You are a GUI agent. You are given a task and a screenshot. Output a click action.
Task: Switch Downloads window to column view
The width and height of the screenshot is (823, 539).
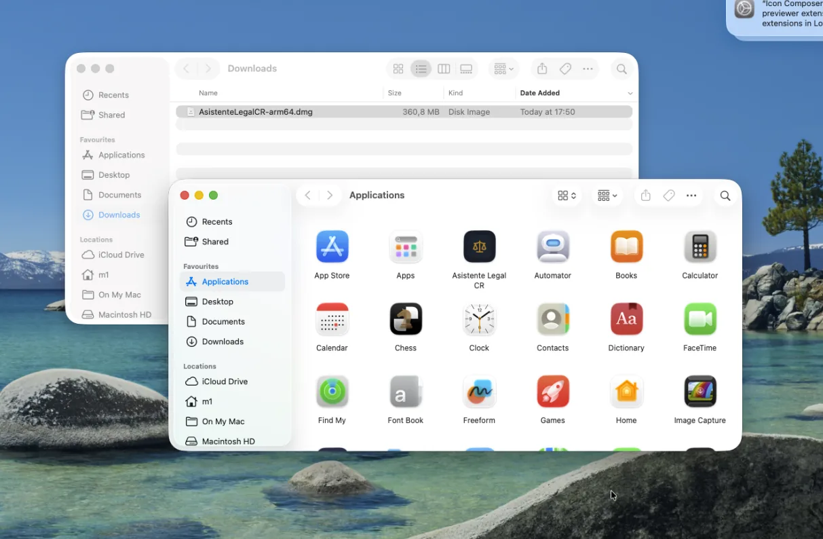pyautogui.click(x=444, y=69)
